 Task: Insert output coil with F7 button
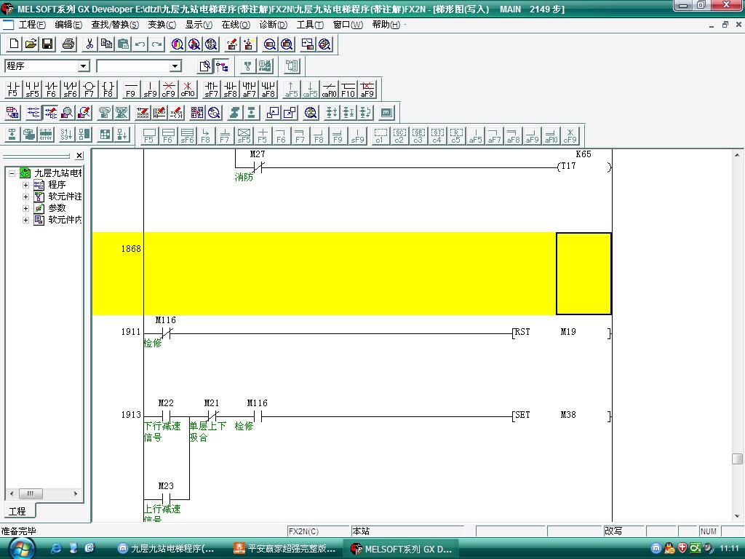coord(89,90)
